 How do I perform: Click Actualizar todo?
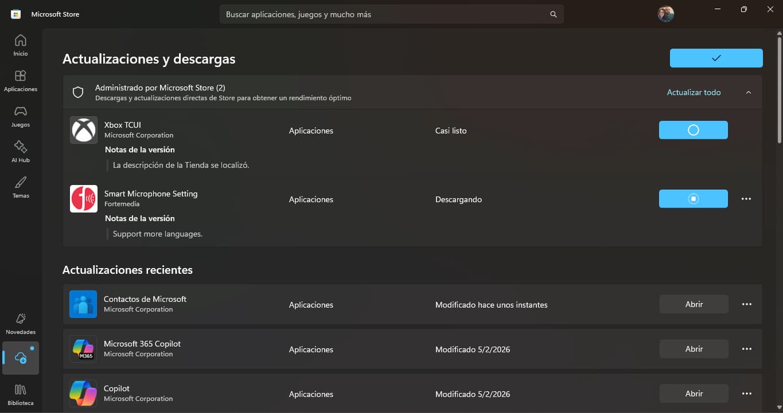(x=694, y=92)
